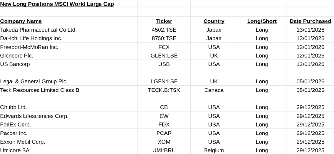
Task: Select the FDX ticker cell
Action: coord(164,125)
